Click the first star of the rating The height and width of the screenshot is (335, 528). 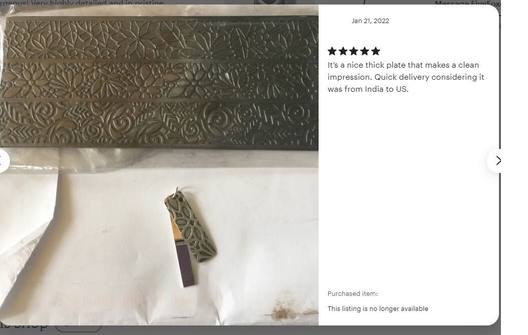(x=332, y=51)
